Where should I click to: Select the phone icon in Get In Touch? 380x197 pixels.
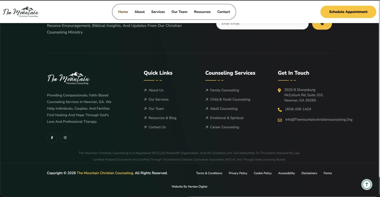click(279, 109)
